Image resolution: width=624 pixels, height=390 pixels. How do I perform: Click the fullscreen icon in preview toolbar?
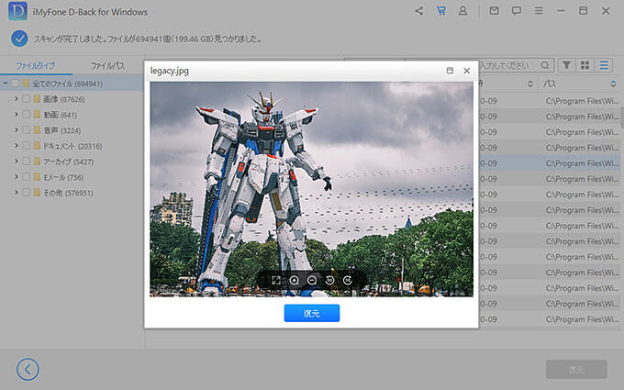[x=276, y=280]
